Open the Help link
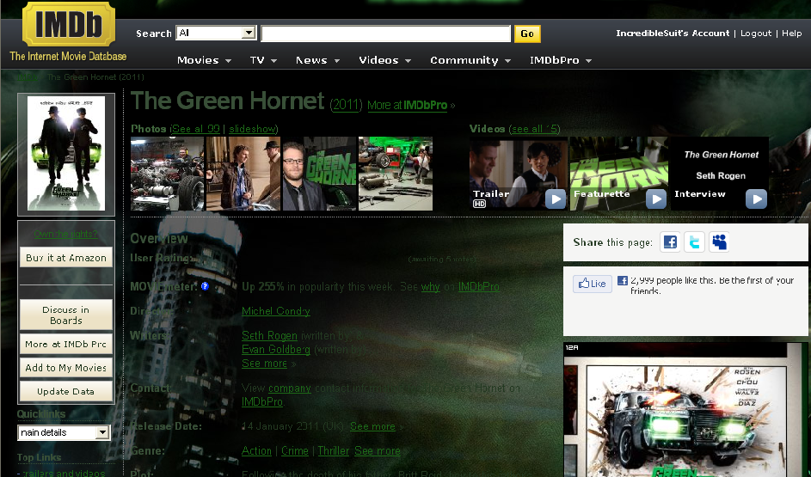This screenshot has width=811, height=477. (x=791, y=33)
